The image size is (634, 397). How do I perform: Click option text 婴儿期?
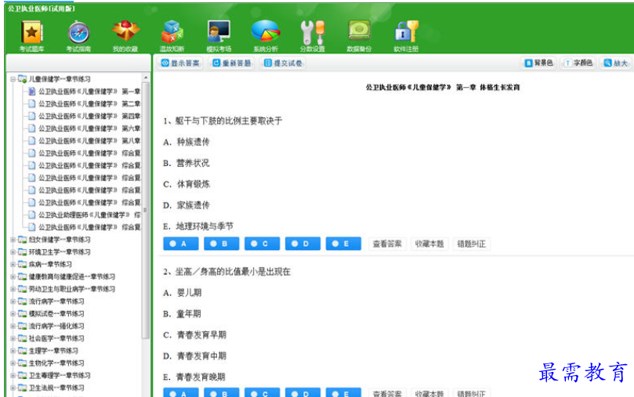pyautogui.click(x=189, y=293)
